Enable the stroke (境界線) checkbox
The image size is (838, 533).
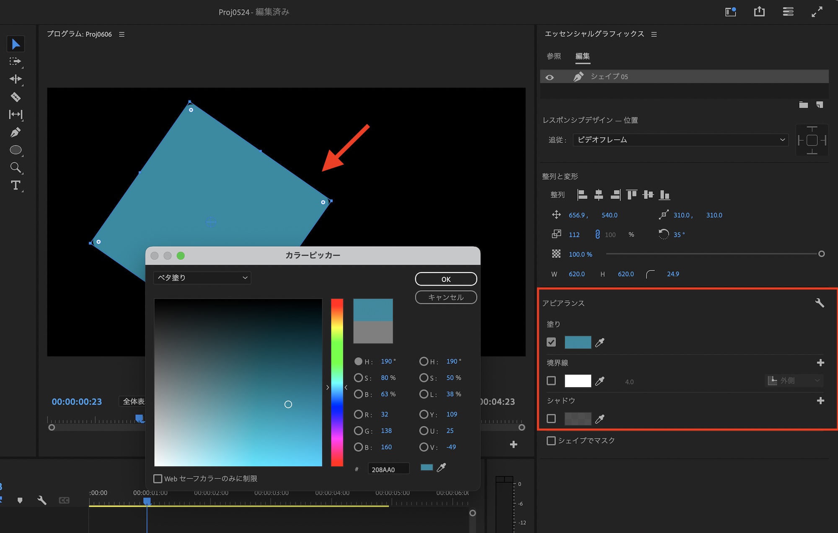[x=551, y=381]
